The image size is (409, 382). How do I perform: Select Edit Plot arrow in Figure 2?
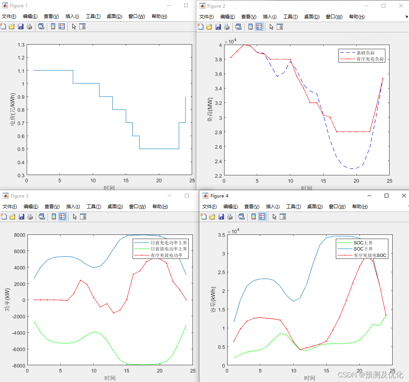271,27
